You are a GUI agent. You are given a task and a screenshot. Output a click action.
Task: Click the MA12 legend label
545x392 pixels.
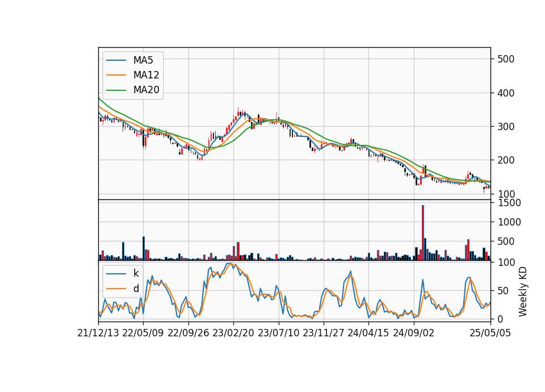[x=146, y=75]
